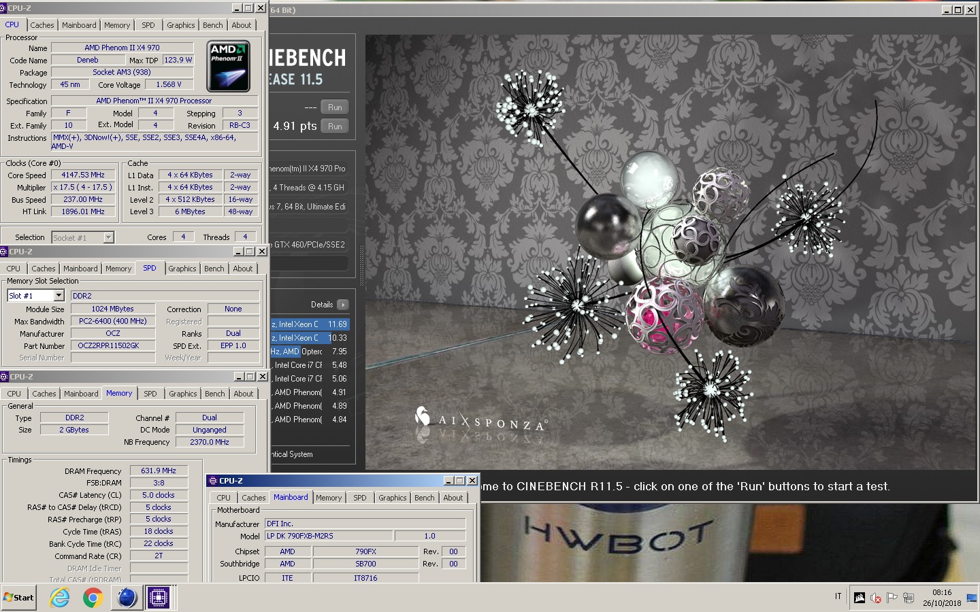
Task: Click the title icon of the CPU-Z Memory window
Action: [4, 377]
